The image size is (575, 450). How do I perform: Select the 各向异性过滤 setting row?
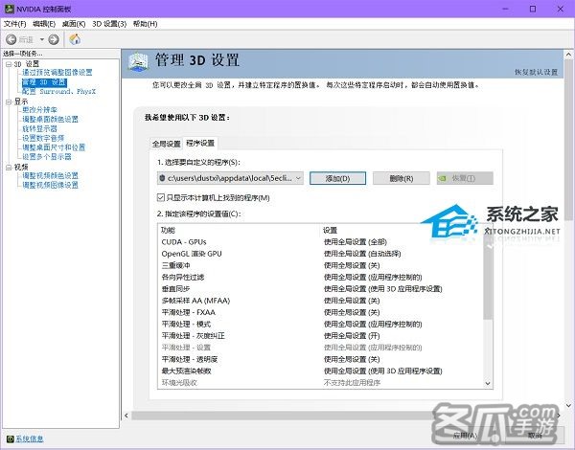(x=320, y=277)
